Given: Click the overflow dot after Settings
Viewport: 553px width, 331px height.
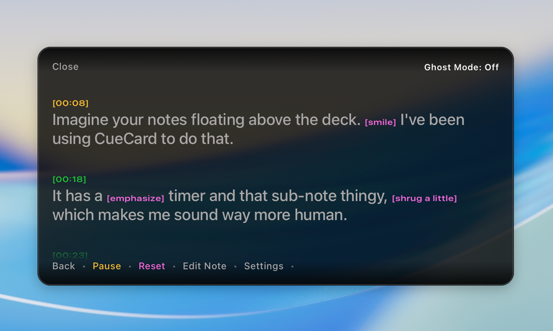Looking at the screenshot, I should click(293, 266).
